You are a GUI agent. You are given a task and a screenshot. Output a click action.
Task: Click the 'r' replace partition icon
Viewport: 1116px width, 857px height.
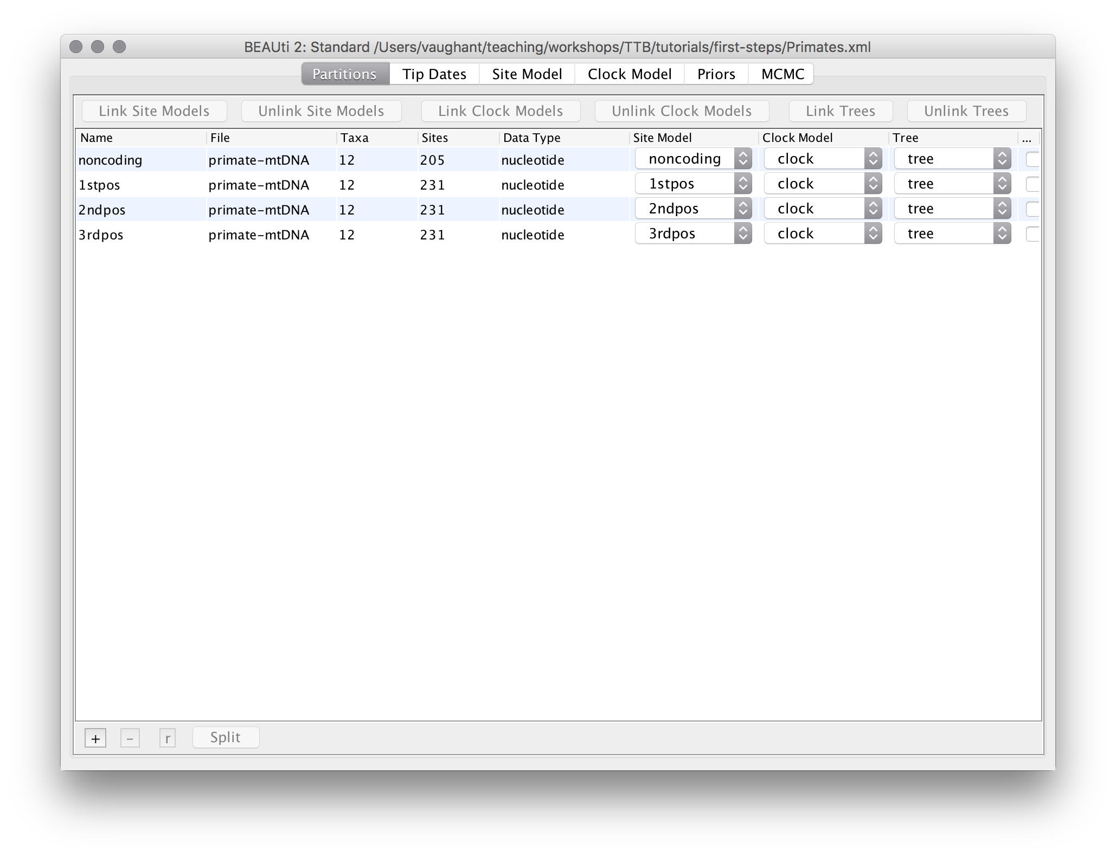click(x=168, y=738)
